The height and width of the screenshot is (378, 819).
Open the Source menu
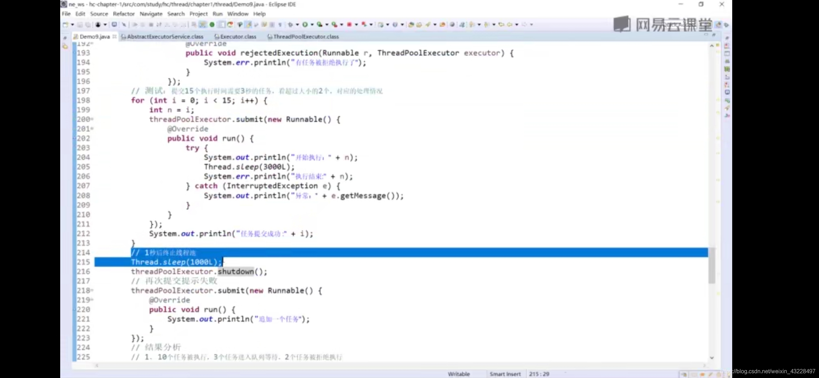point(99,14)
